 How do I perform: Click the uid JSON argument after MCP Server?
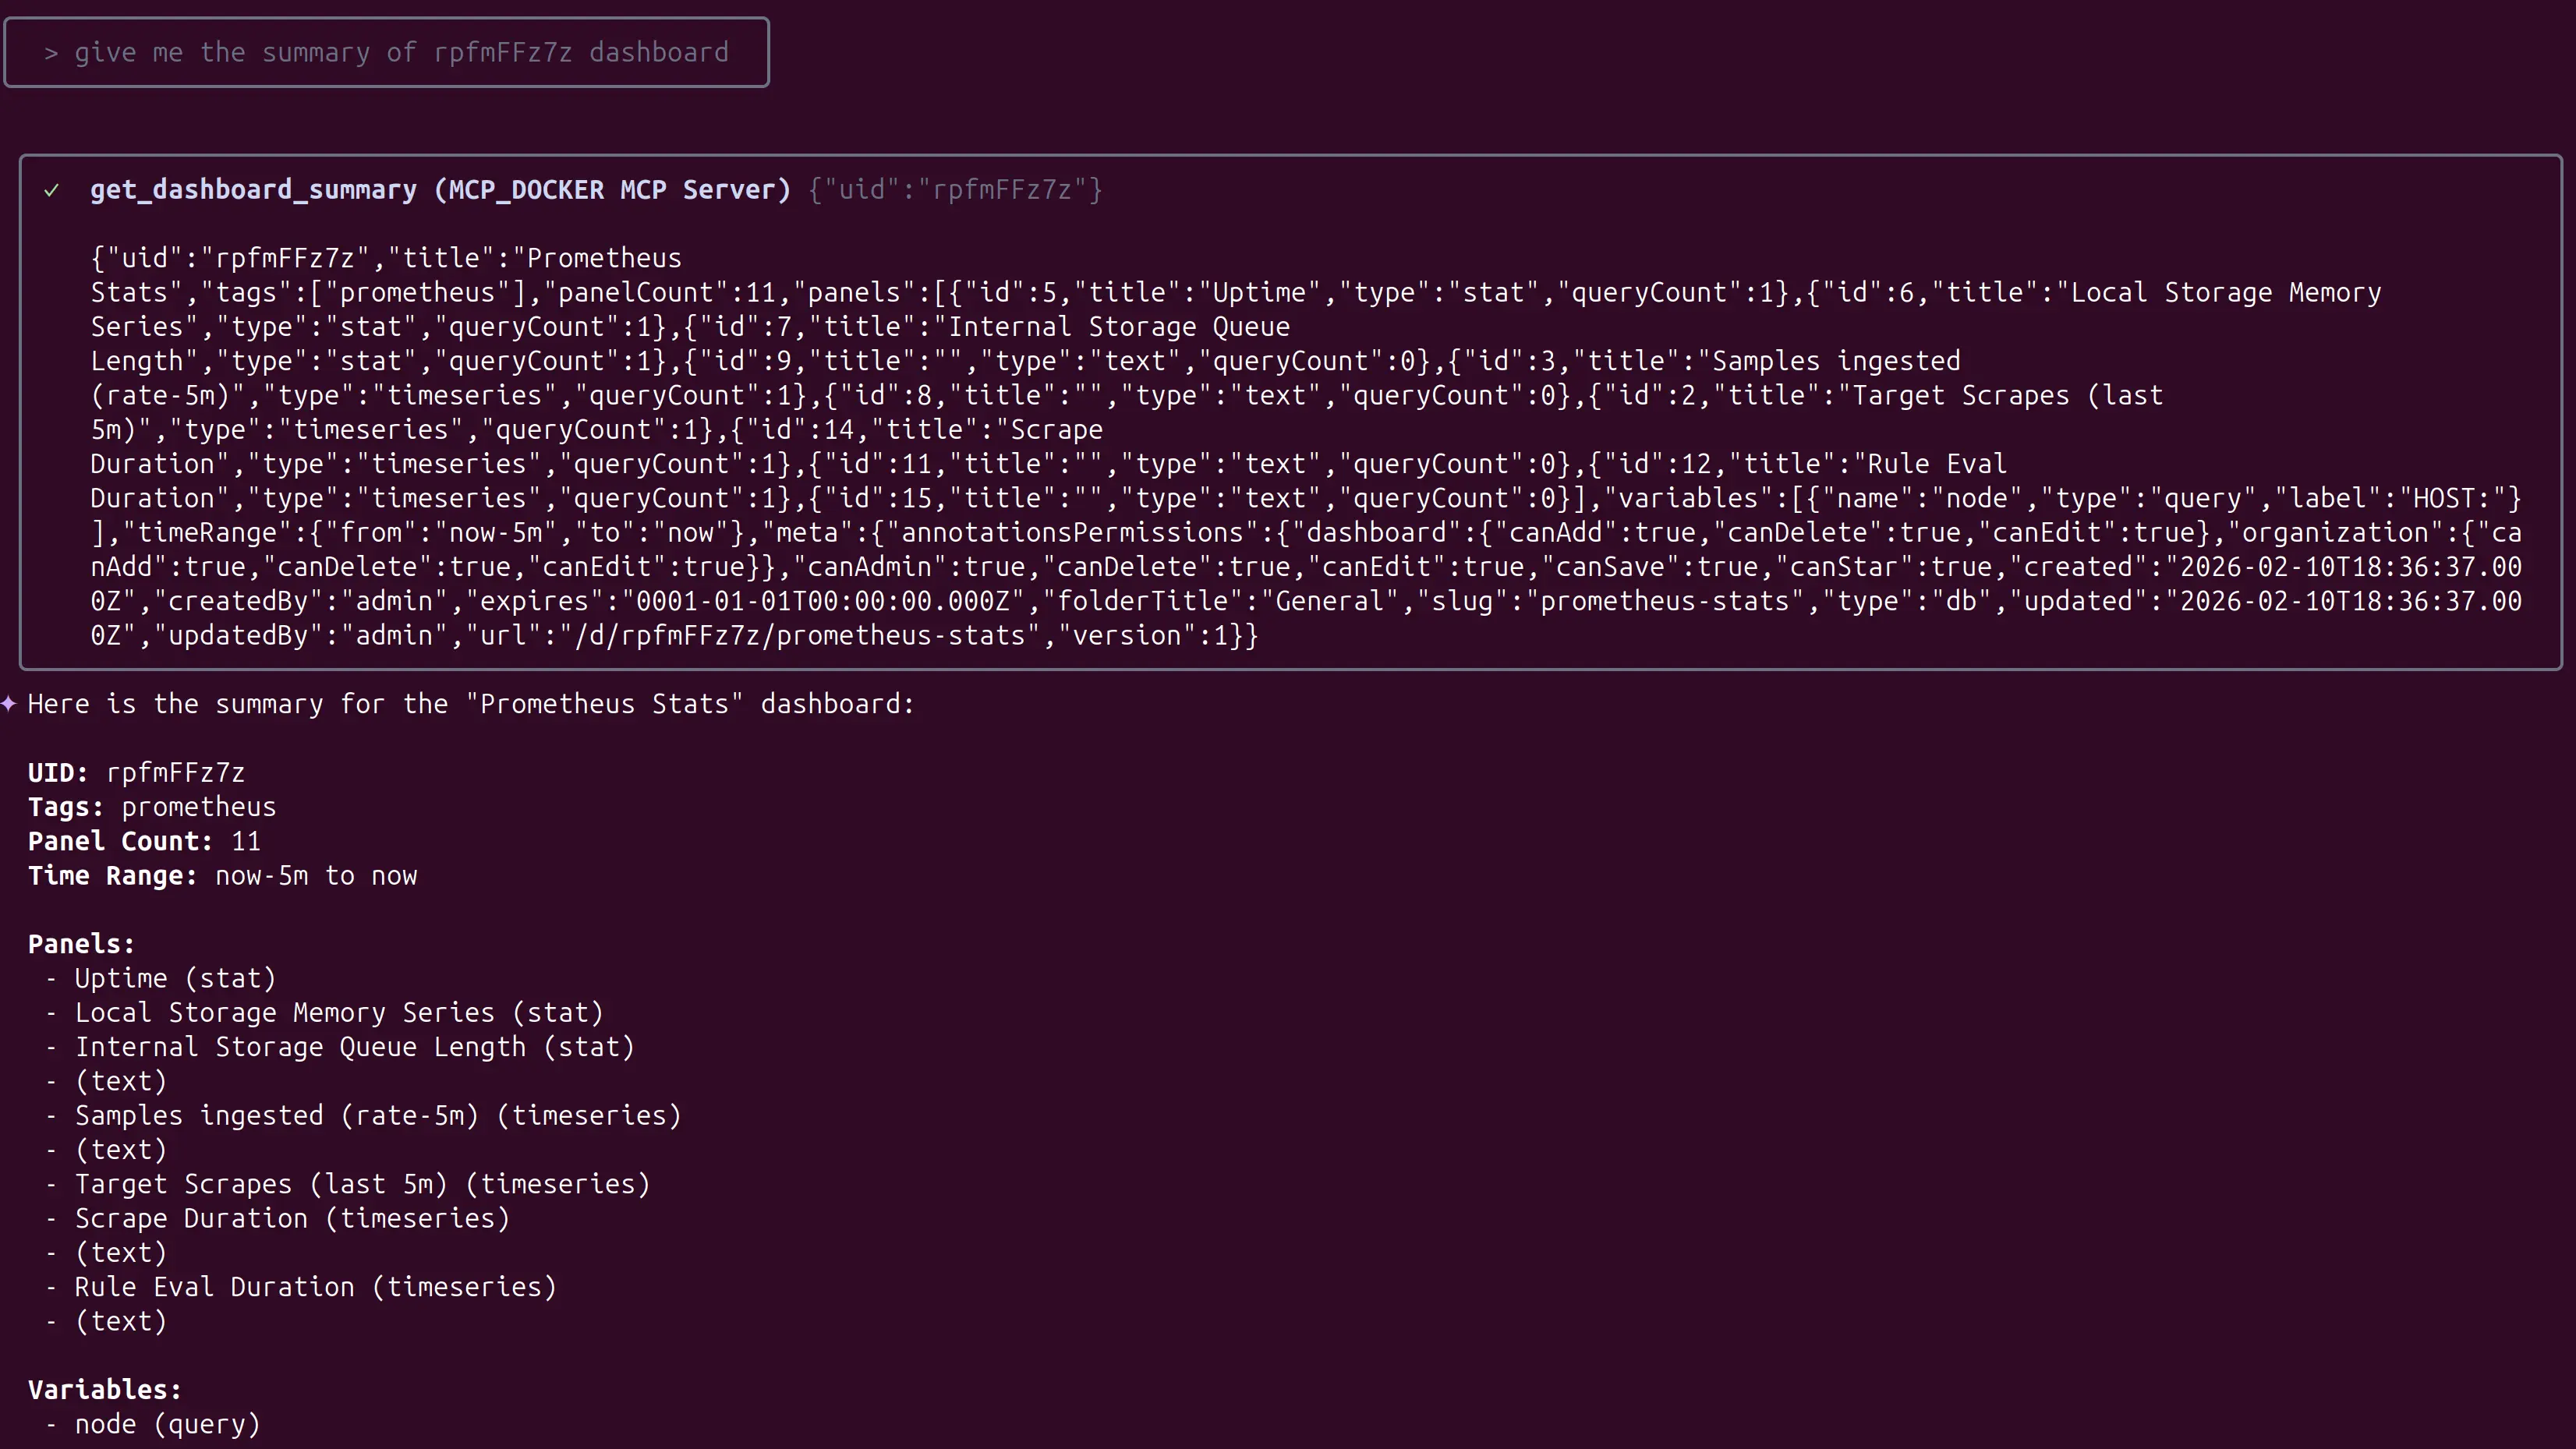click(955, 190)
